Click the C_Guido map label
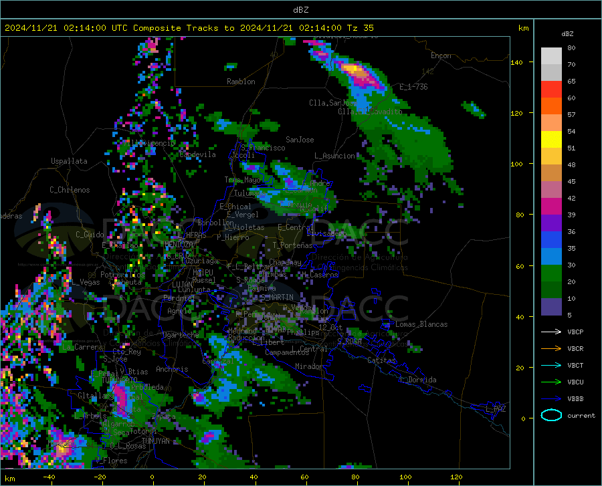The height and width of the screenshot is (486, 602). pyautogui.click(x=90, y=235)
